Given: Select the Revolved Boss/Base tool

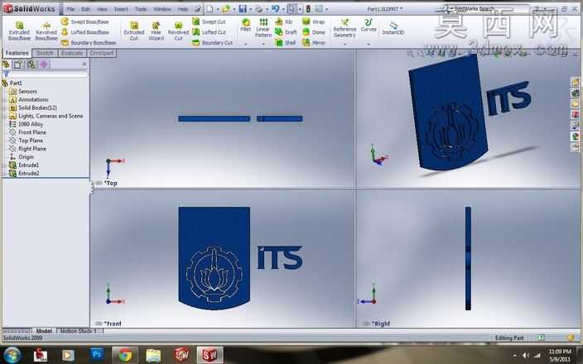Looking at the screenshot, I should pyautogui.click(x=46, y=31).
